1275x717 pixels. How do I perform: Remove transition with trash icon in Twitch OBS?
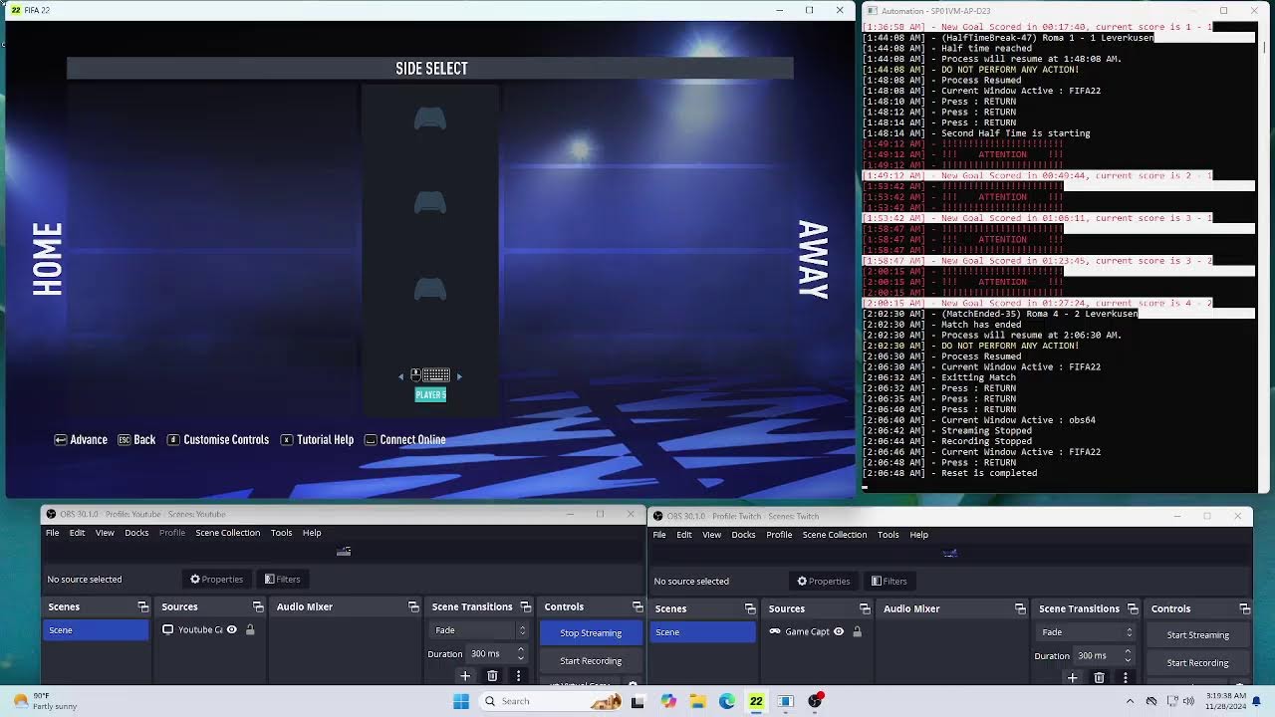1100,678
